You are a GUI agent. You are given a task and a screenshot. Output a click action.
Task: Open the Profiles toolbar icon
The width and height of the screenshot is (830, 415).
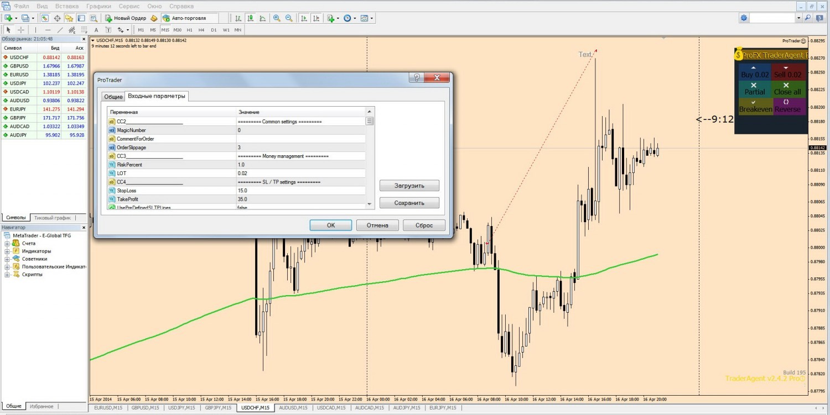click(24, 18)
